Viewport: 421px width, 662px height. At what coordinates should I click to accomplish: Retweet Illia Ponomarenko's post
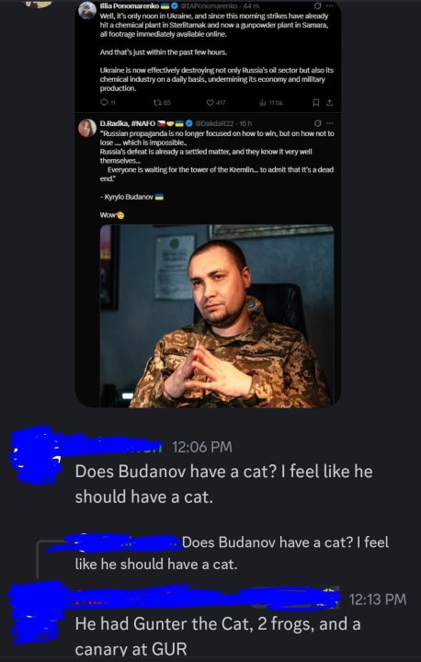pyautogui.click(x=163, y=102)
